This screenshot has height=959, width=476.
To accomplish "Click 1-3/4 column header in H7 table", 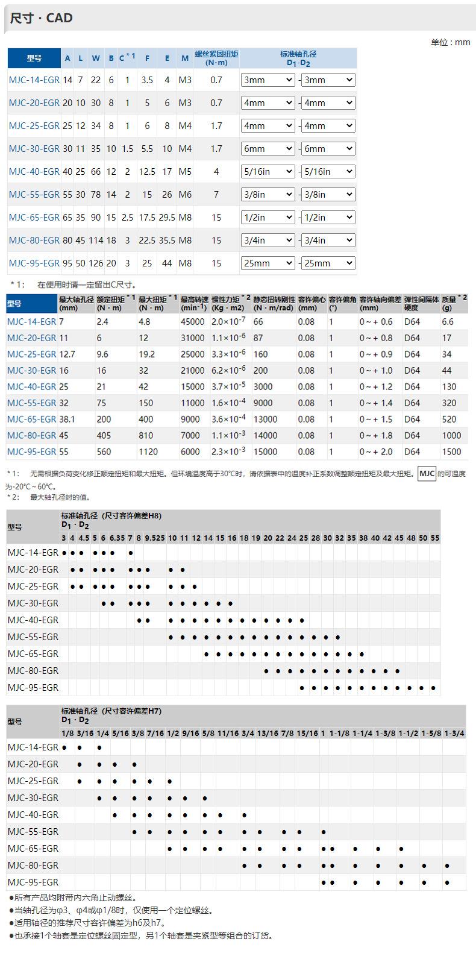I will point(454,733).
